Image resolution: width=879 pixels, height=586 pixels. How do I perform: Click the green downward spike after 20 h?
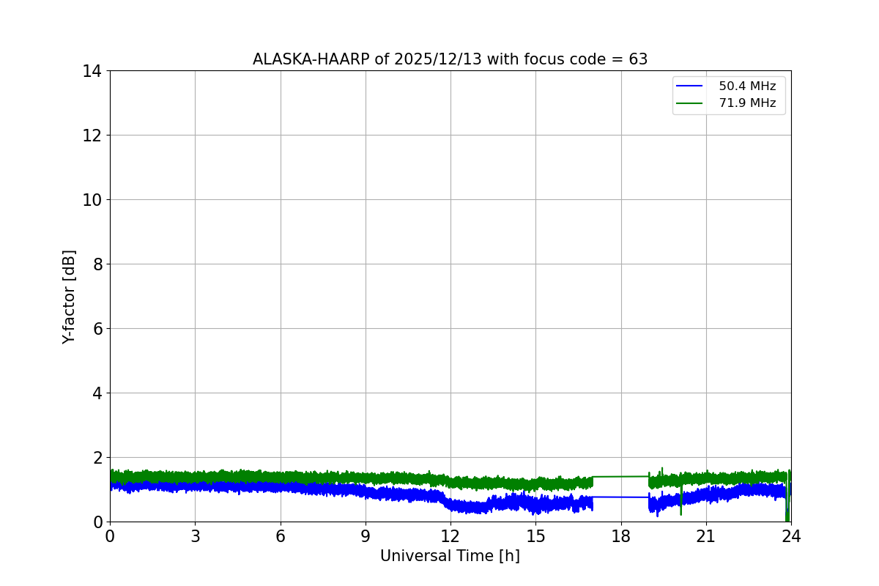pos(681,500)
